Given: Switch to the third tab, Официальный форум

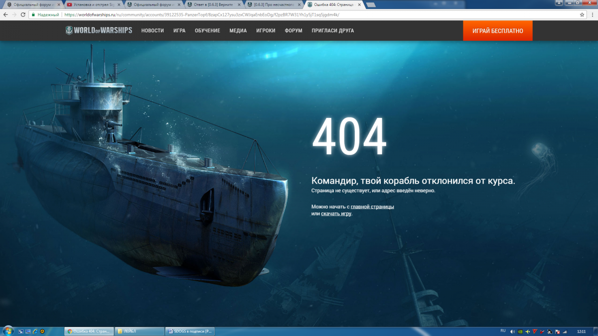Looking at the screenshot, I should click(x=152, y=4).
